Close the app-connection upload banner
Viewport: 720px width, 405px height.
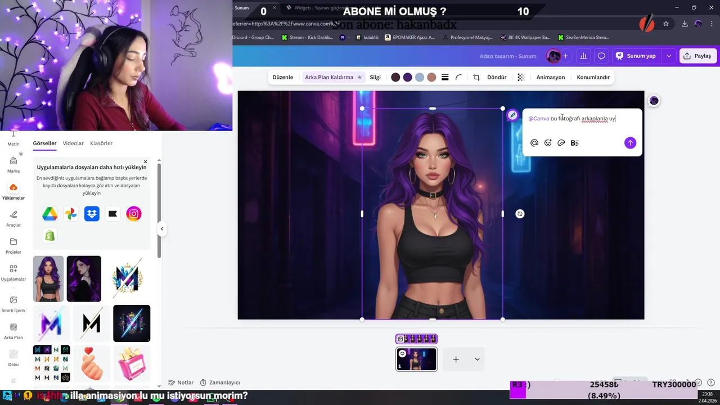[145, 162]
